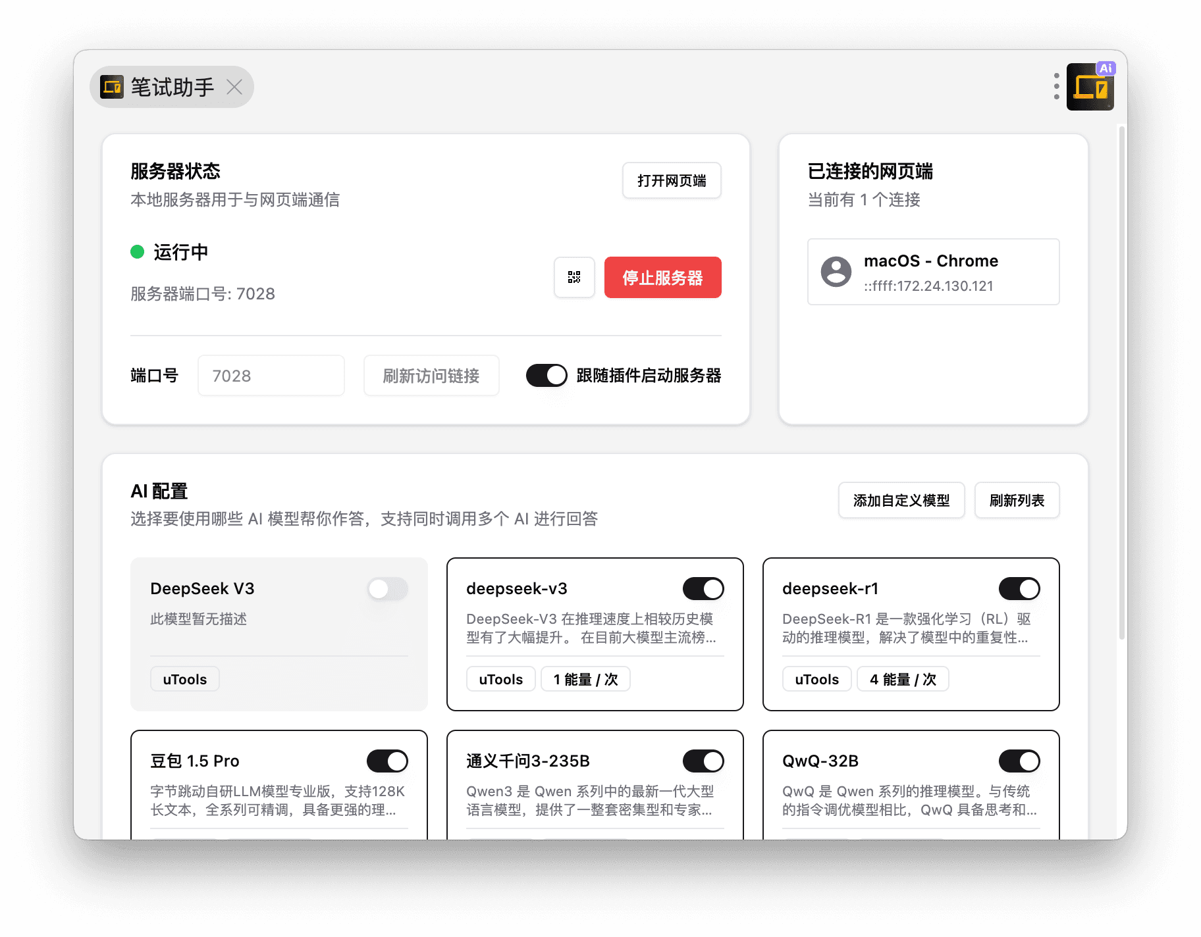Click the deepseek-v3 description text

(591, 628)
